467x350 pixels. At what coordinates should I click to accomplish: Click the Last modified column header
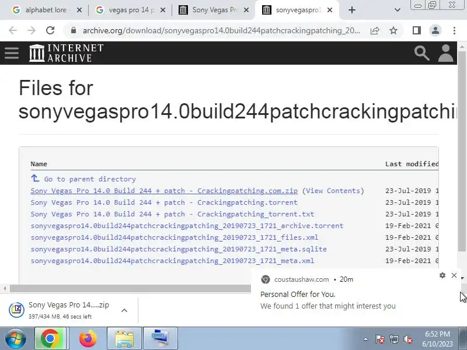[412, 164]
